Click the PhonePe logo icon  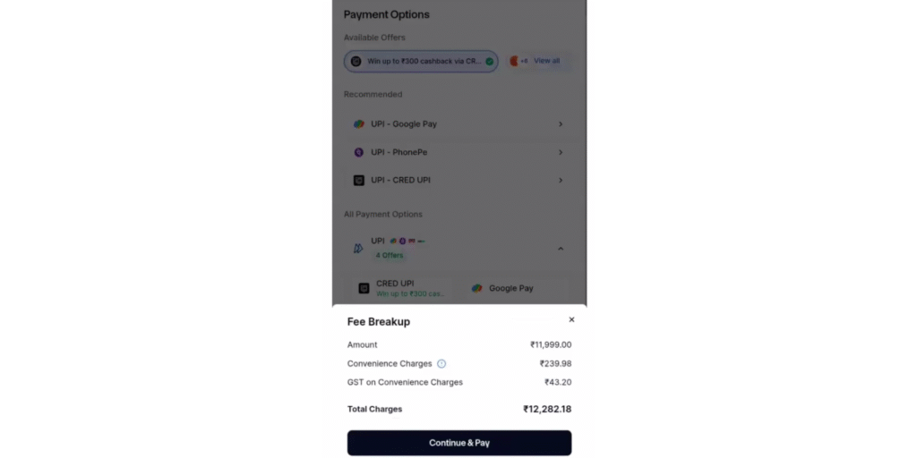[x=358, y=152]
